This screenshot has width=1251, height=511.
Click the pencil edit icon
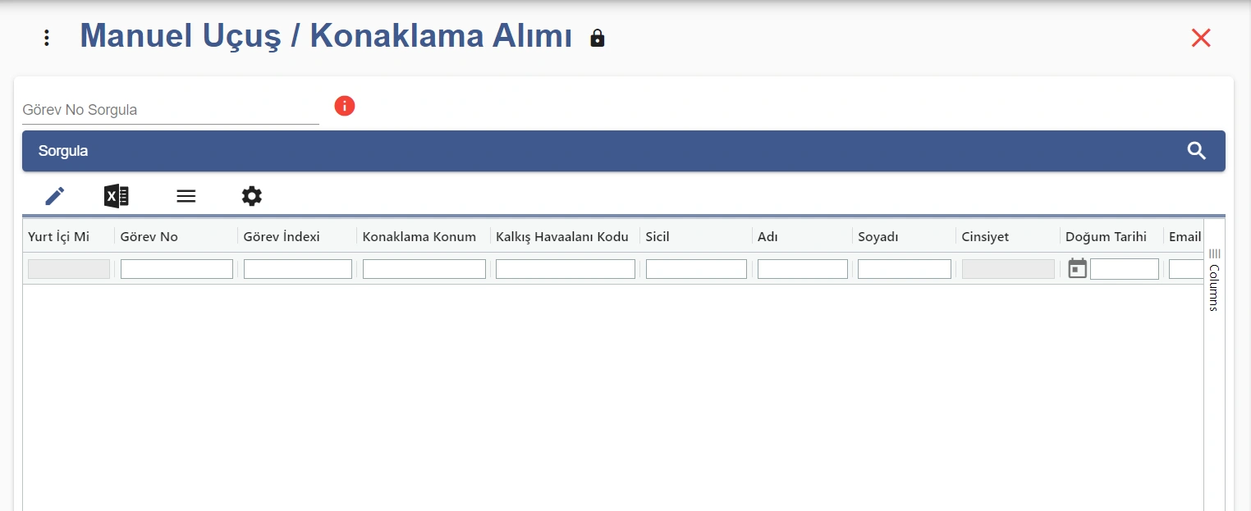[55, 196]
